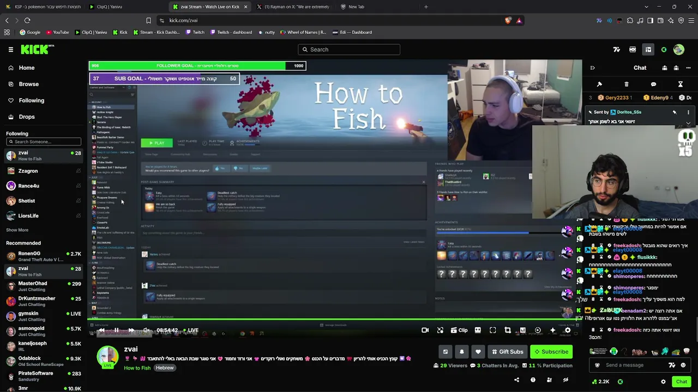This screenshot has height=392, width=698.
Task: Create a clip with the Clip button
Action: [459, 330]
